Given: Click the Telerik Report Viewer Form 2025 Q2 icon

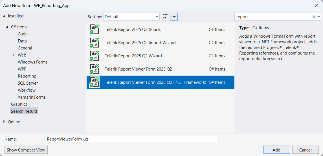Looking at the screenshot, I should click(95, 69).
